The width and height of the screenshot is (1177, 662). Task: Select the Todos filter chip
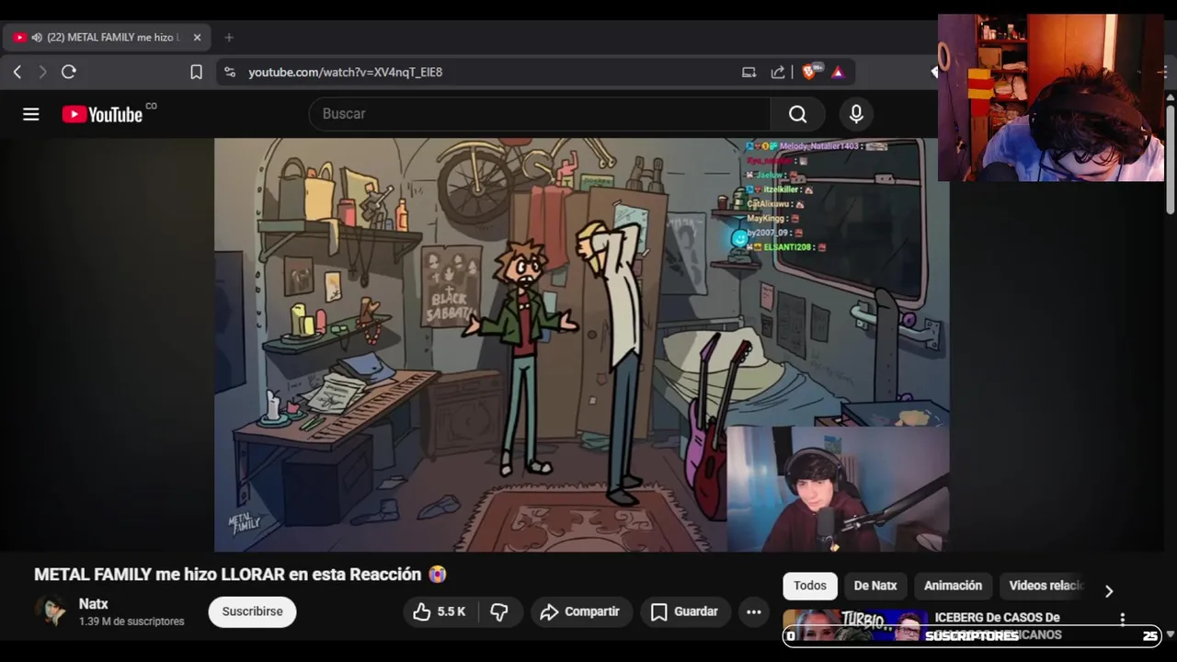pos(810,586)
